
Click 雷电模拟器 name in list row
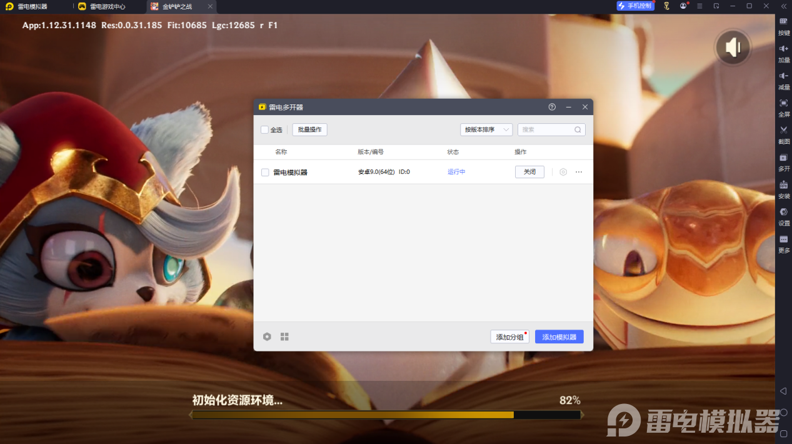(x=291, y=173)
